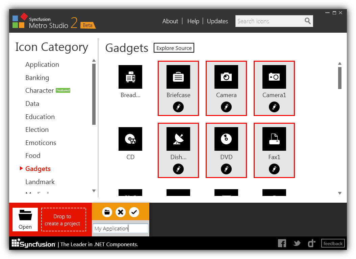Open the About menu
356x259 pixels.
[x=170, y=21]
